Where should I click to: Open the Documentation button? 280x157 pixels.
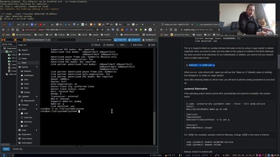click(105, 40)
